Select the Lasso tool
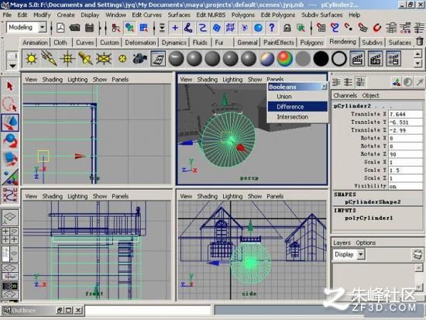 10,105
